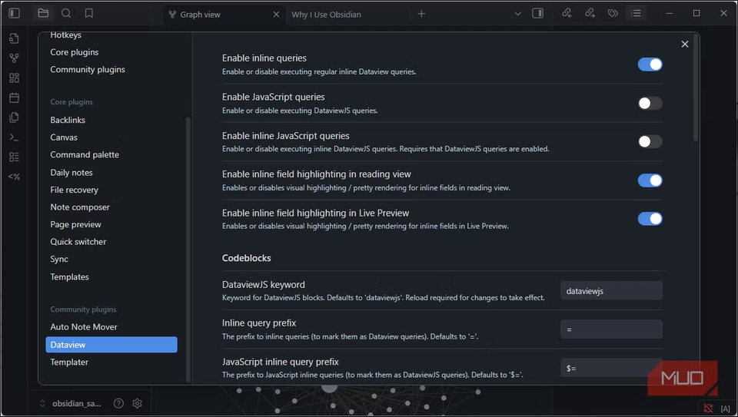Select Templater in community plugins list

tap(69, 362)
